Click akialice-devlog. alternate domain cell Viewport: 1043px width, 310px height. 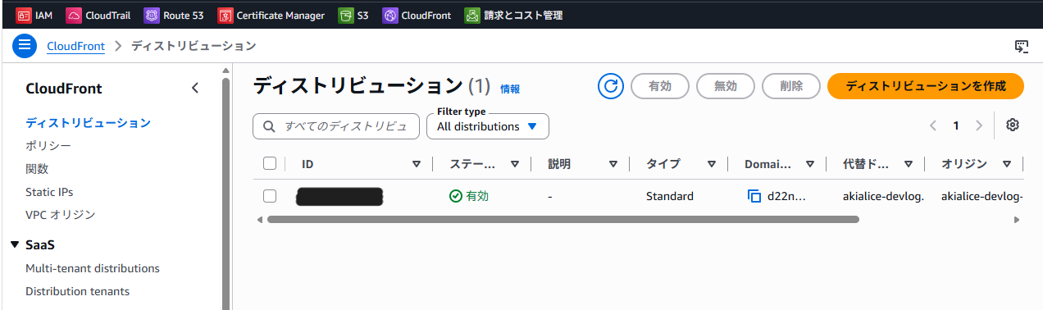click(x=883, y=196)
